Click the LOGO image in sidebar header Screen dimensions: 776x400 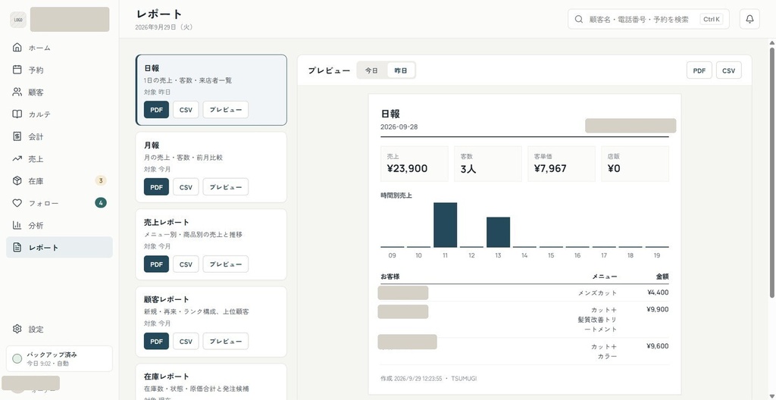point(18,20)
